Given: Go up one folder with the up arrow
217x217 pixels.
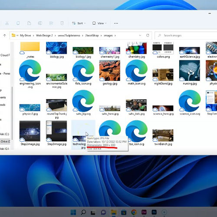Looking at the screenshot, I should (x=5, y=36).
